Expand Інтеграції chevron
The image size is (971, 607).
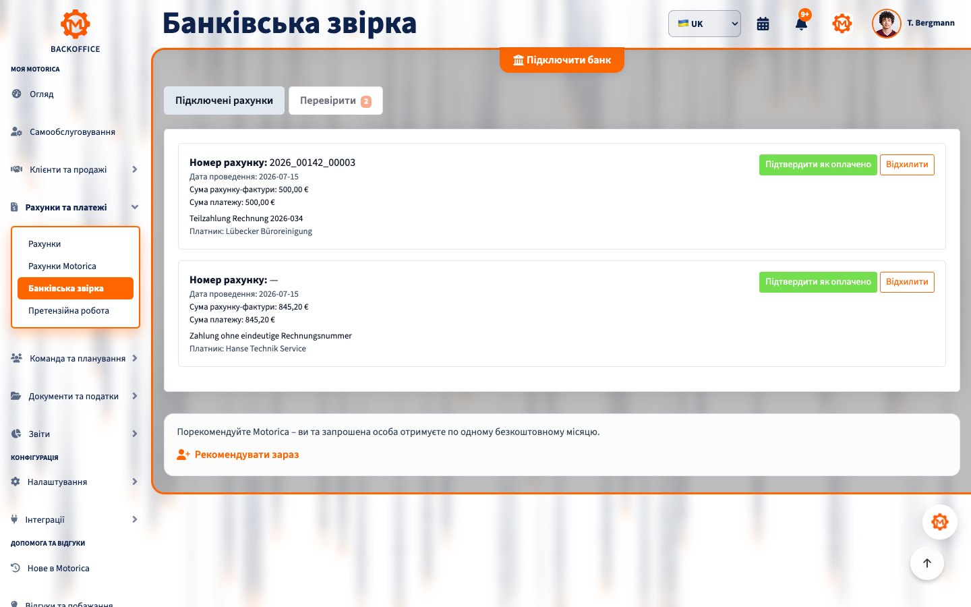coord(135,519)
